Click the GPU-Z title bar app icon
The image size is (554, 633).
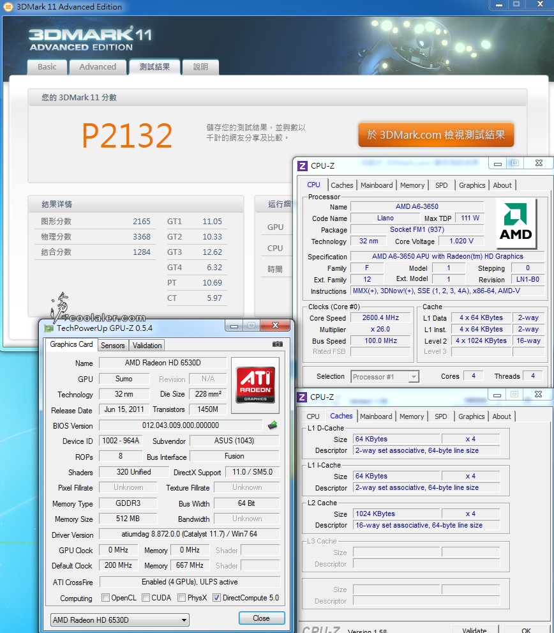(x=49, y=328)
